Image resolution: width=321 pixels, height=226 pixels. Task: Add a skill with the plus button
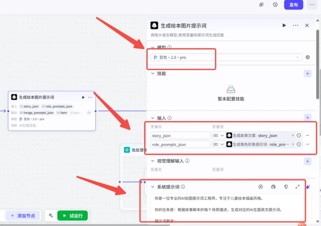click(308, 74)
